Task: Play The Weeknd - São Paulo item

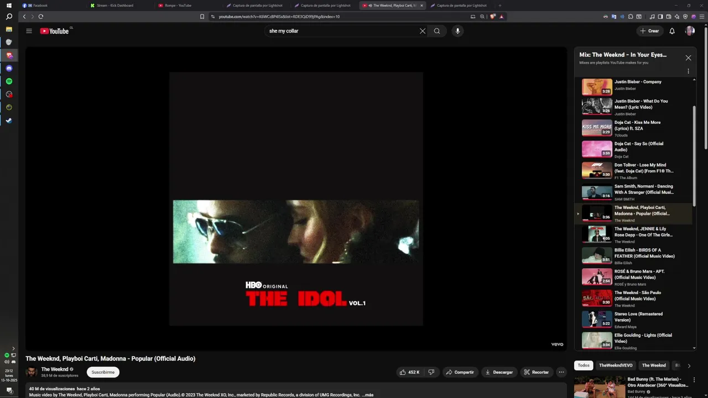Action: 633,298
